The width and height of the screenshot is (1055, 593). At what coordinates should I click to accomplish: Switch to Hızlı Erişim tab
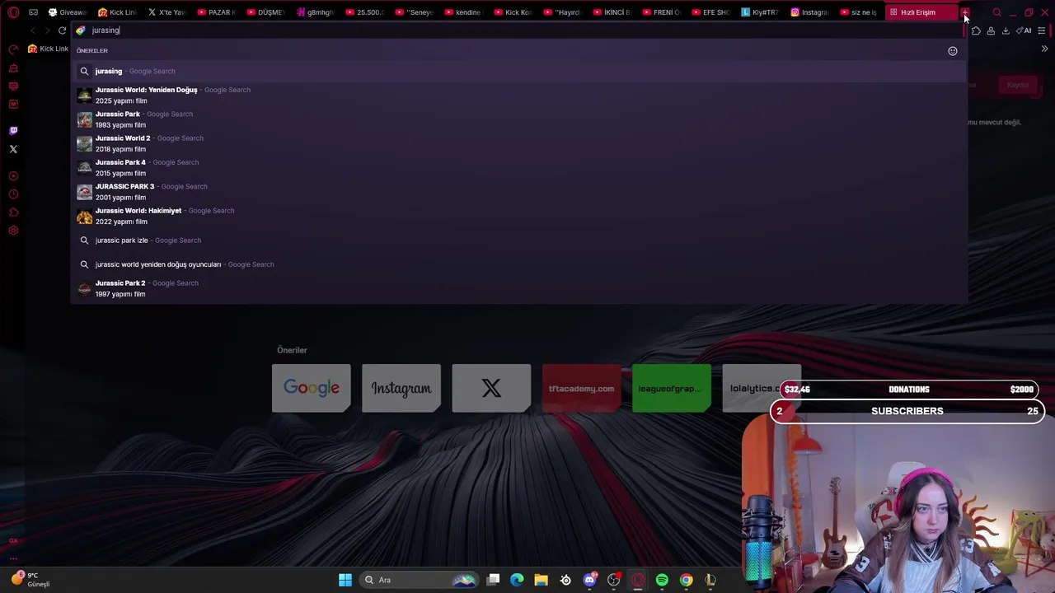point(920,12)
